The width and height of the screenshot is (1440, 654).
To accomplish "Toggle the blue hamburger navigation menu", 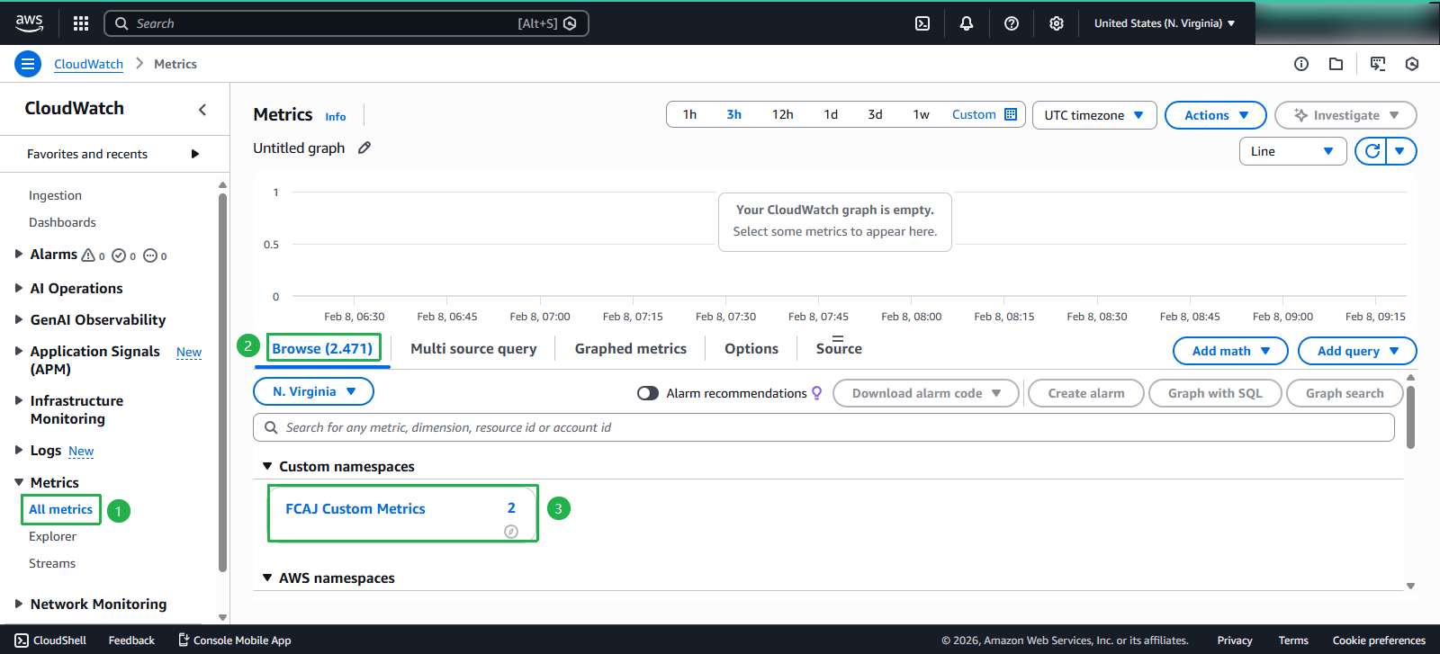I will click(x=28, y=64).
